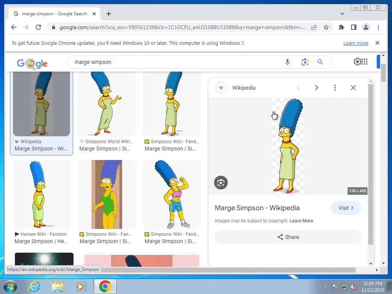Toggle the Chrome side panel
This screenshot has height=294, width=392.
pyautogui.click(x=353, y=27)
